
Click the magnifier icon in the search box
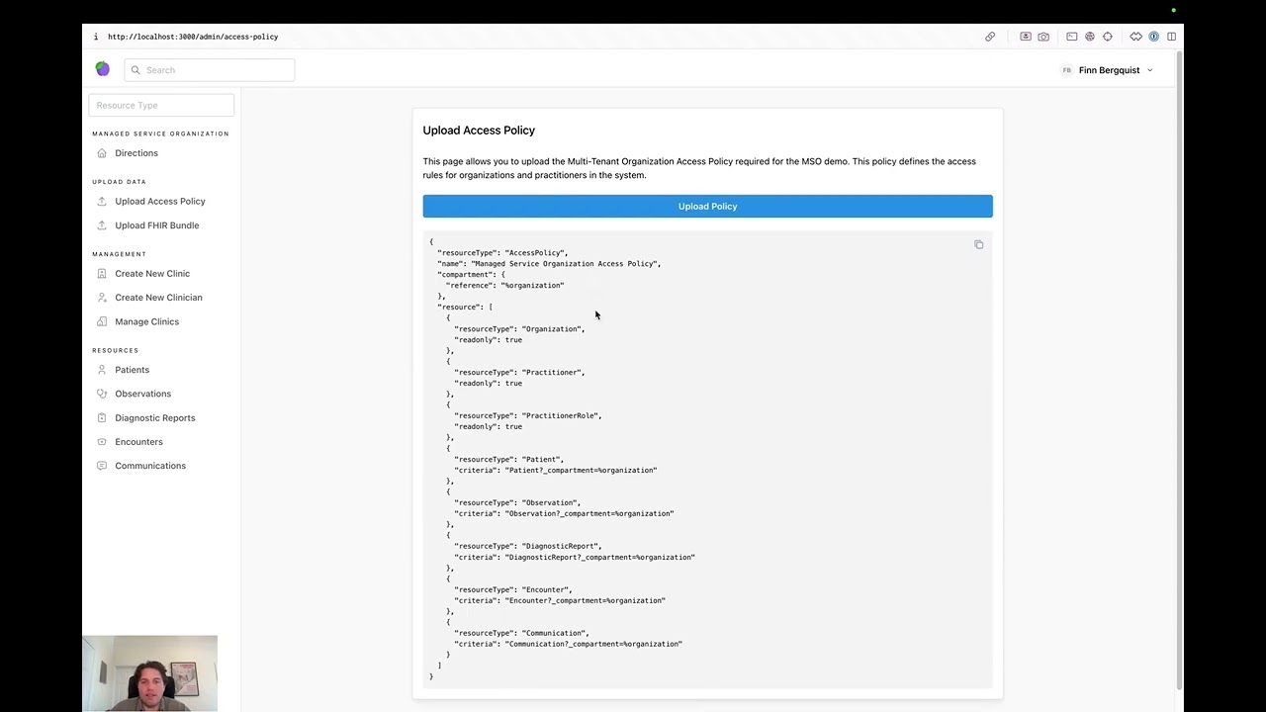coord(136,70)
